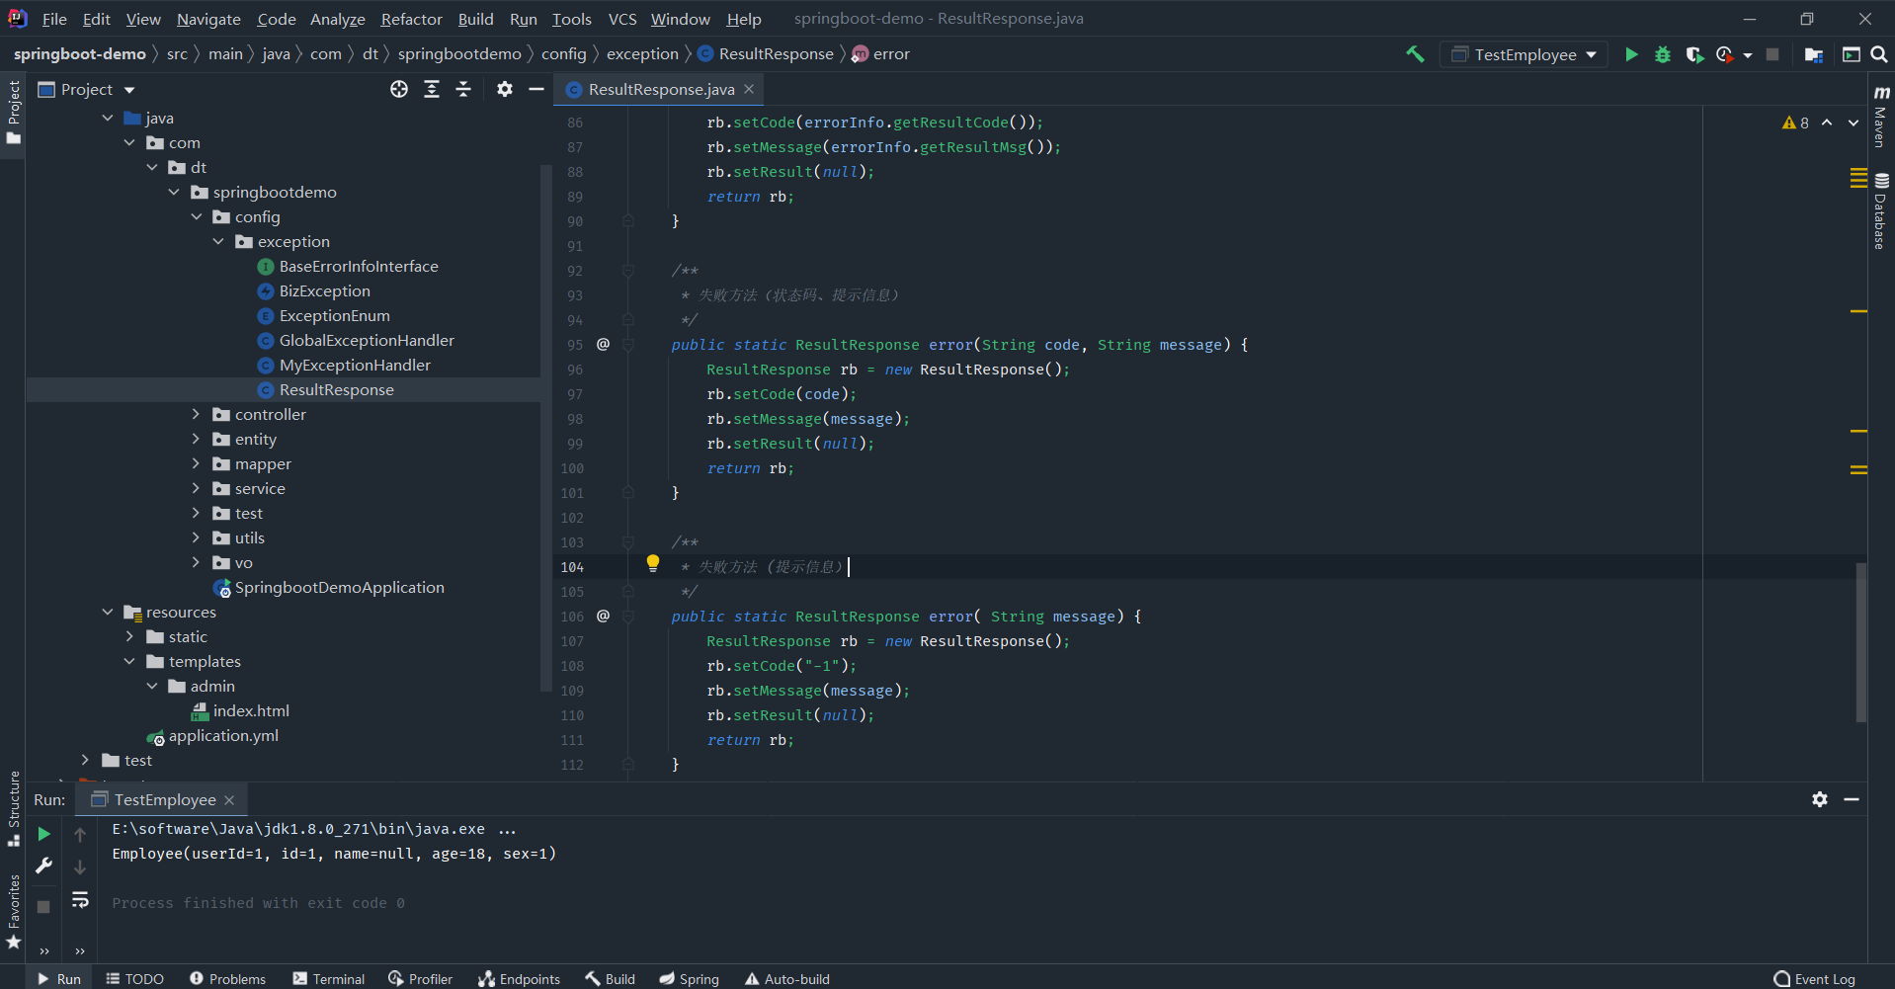The width and height of the screenshot is (1895, 989).
Task: Toggle the Structure tool window
Action: point(14,808)
